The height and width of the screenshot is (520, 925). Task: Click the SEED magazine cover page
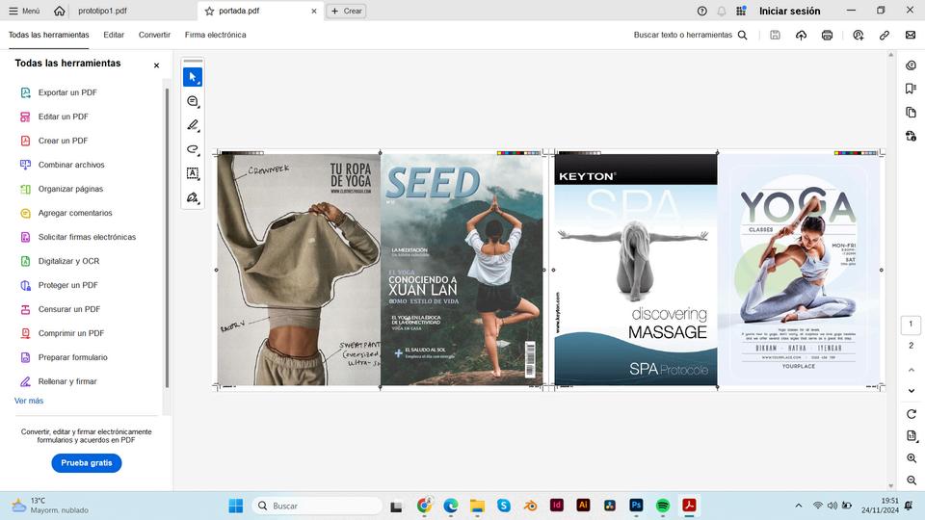pos(462,270)
